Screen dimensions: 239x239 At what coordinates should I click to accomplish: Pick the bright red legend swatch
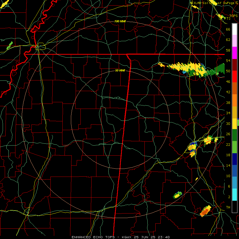[234, 76]
